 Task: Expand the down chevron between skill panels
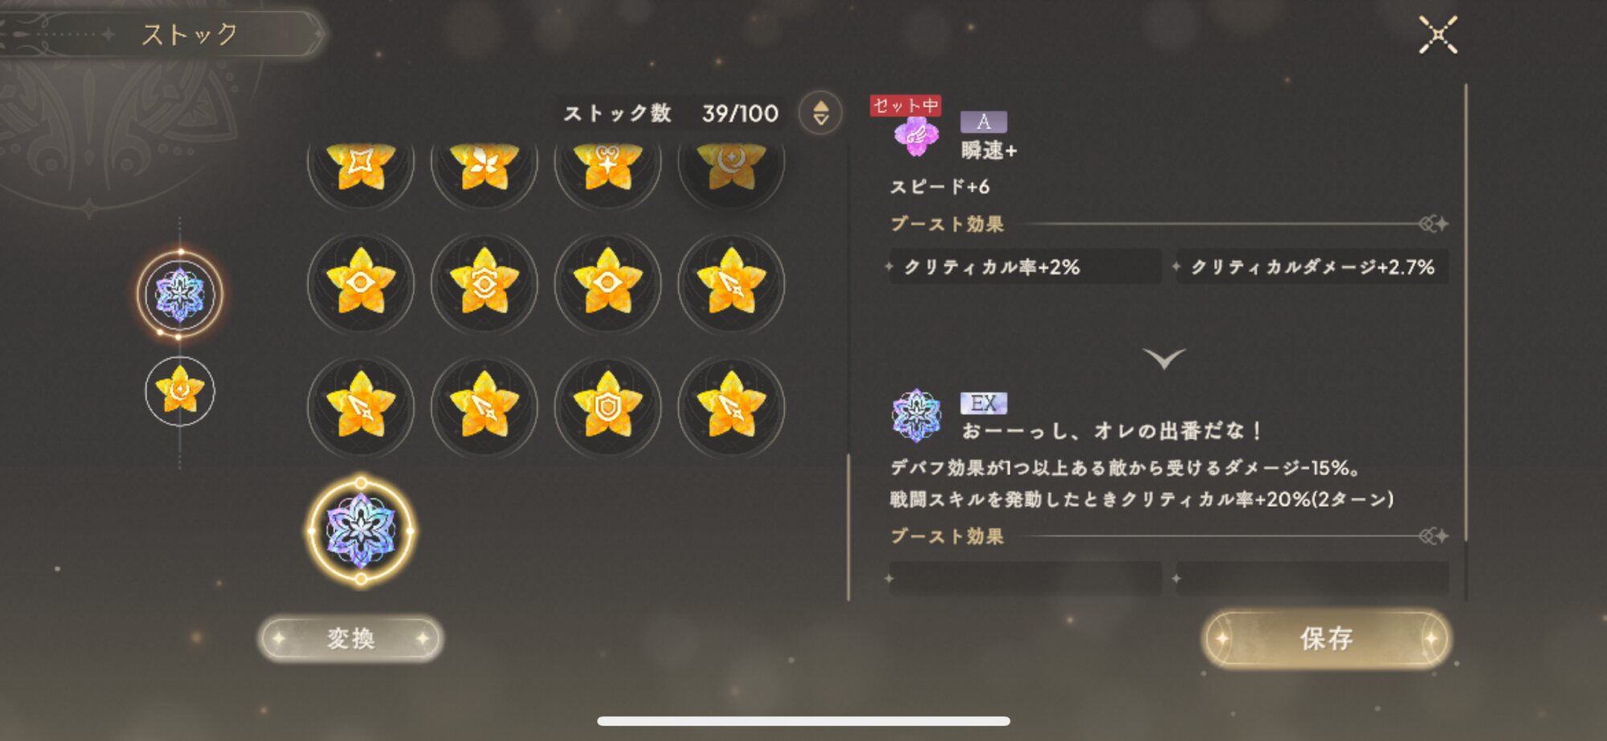click(x=1164, y=357)
